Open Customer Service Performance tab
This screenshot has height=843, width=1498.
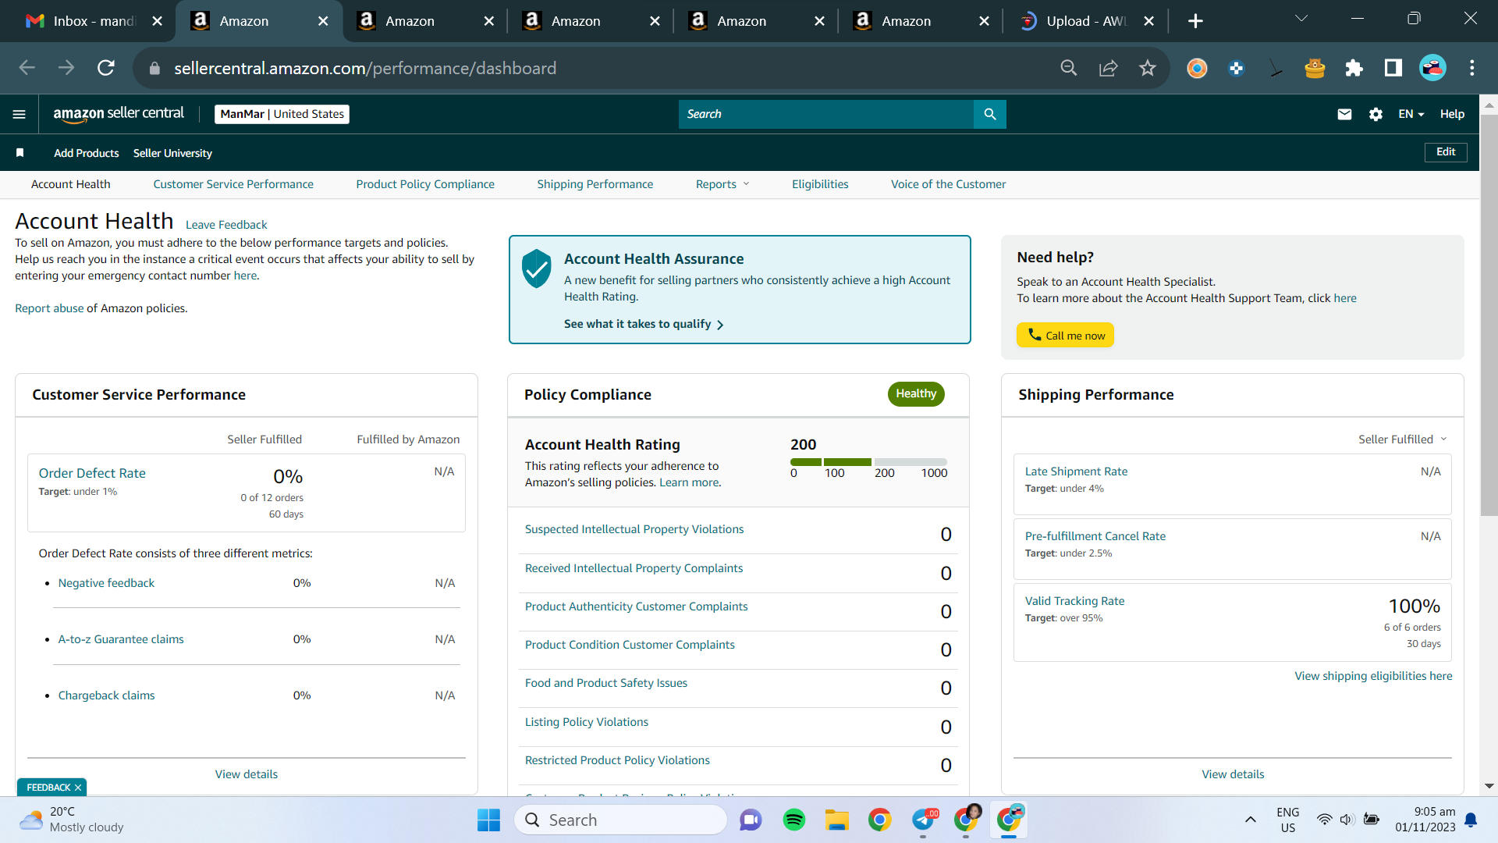point(233,184)
